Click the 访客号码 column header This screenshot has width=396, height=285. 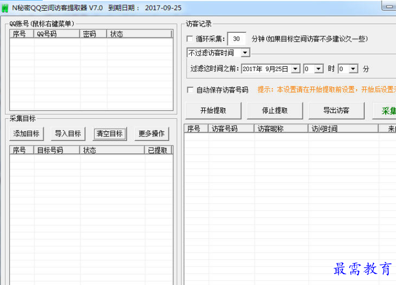[x=231, y=129]
